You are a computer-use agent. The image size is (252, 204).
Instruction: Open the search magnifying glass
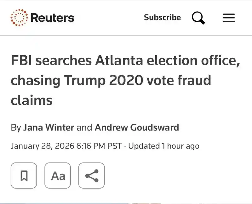198,18
